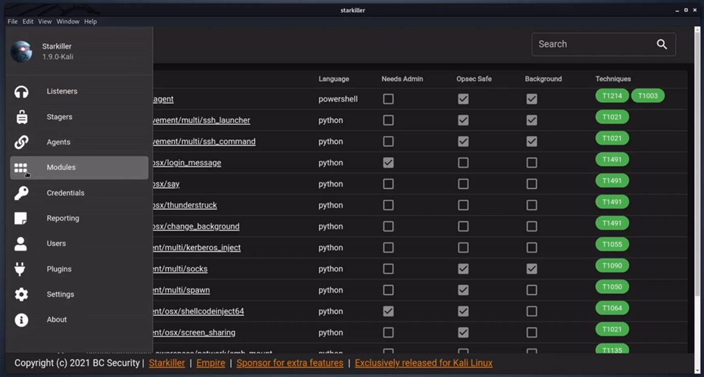Open the Listeners page
Viewport: 704px width, 377px height.
coord(62,91)
